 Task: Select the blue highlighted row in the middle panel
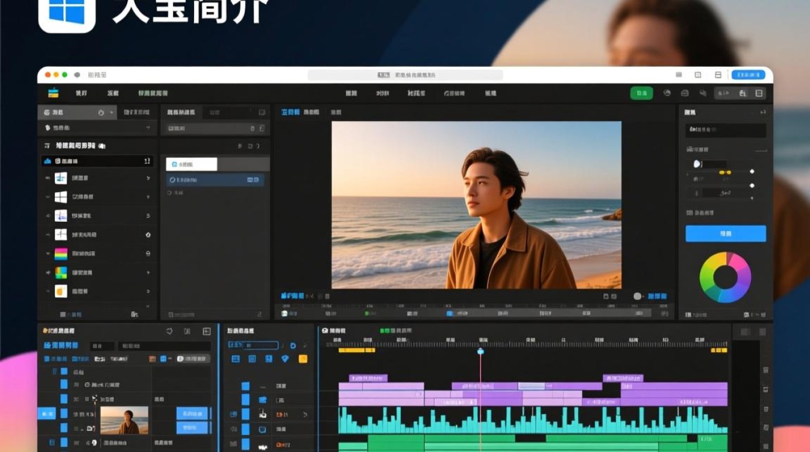[215, 180]
